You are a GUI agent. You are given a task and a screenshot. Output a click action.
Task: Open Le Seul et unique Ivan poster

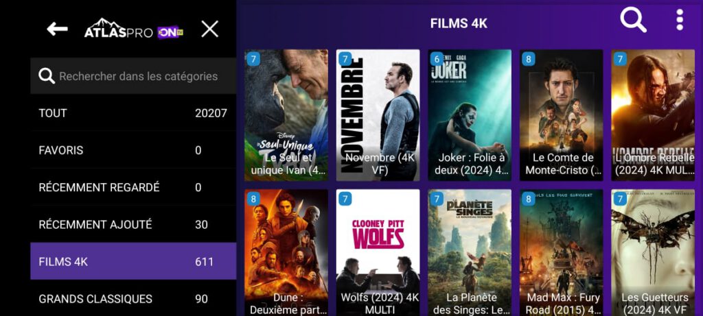(x=286, y=115)
